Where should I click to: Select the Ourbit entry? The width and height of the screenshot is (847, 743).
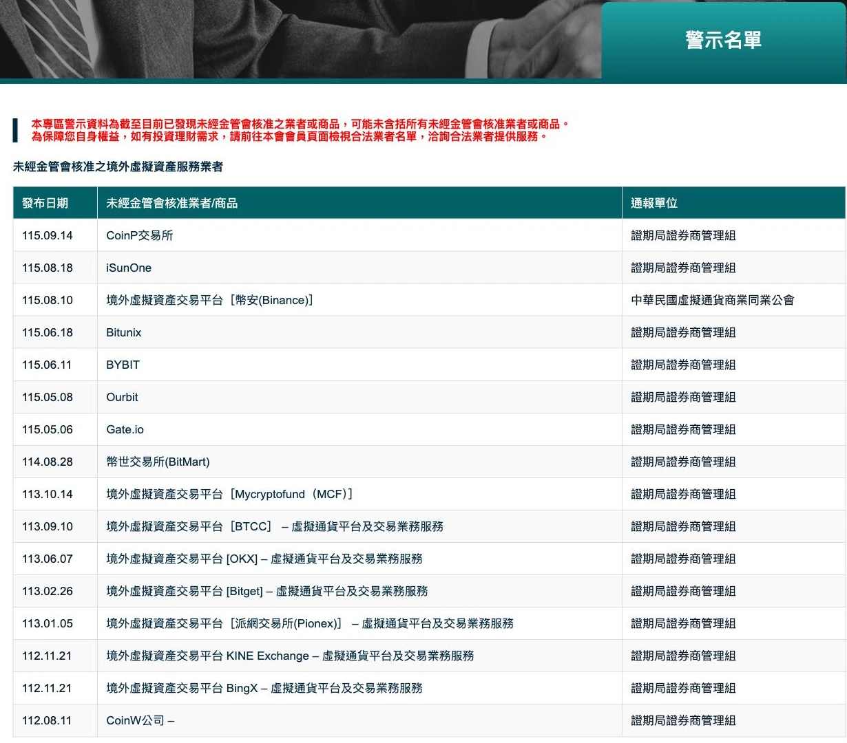point(123,397)
